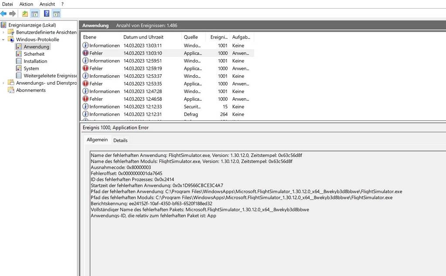The height and width of the screenshot is (276, 446).
Task: Click the error icon of the 12:46:58 event
Action: tap(85, 99)
